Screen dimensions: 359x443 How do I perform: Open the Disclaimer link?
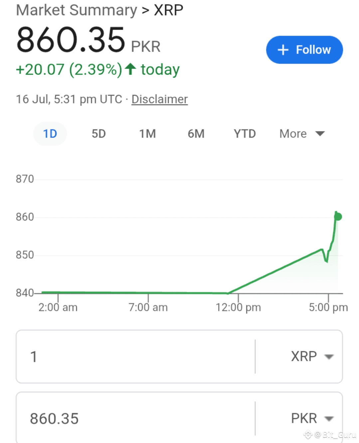[x=159, y=99]
